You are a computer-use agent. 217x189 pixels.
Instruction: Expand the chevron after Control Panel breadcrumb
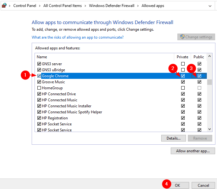coord(40,6)
